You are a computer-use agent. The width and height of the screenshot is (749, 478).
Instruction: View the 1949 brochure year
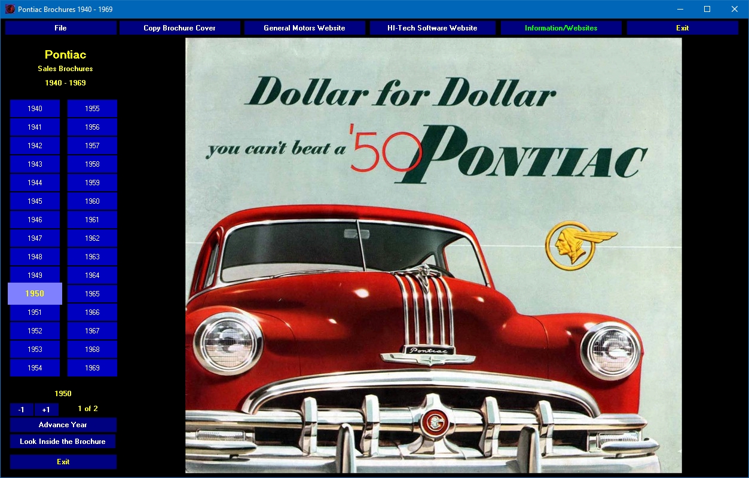pos(35,275)
